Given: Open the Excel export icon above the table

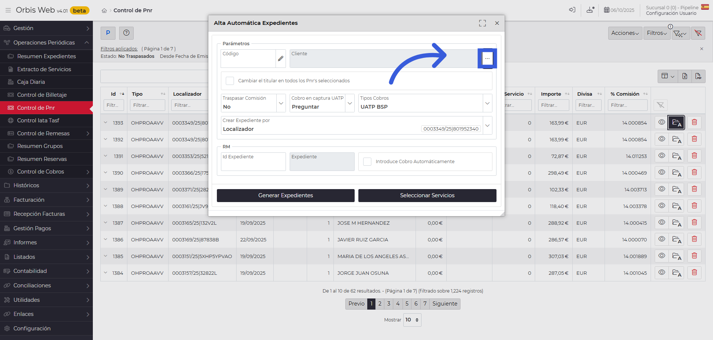Looking at the screenshot, I should coord(684,76).
